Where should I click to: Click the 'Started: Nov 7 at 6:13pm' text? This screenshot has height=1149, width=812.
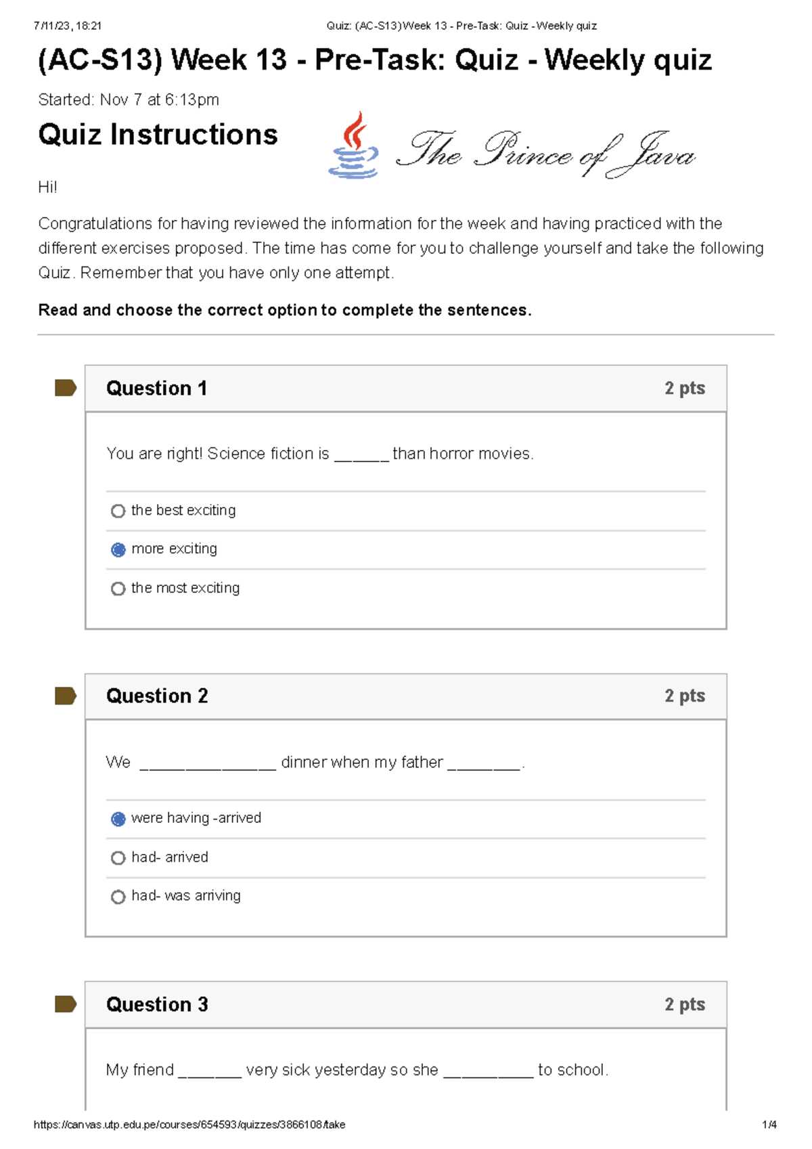pos(129,100)
